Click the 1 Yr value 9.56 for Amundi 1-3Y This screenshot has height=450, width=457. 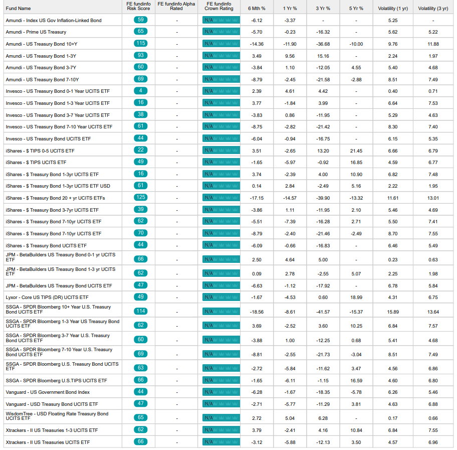tap(290, 56)
